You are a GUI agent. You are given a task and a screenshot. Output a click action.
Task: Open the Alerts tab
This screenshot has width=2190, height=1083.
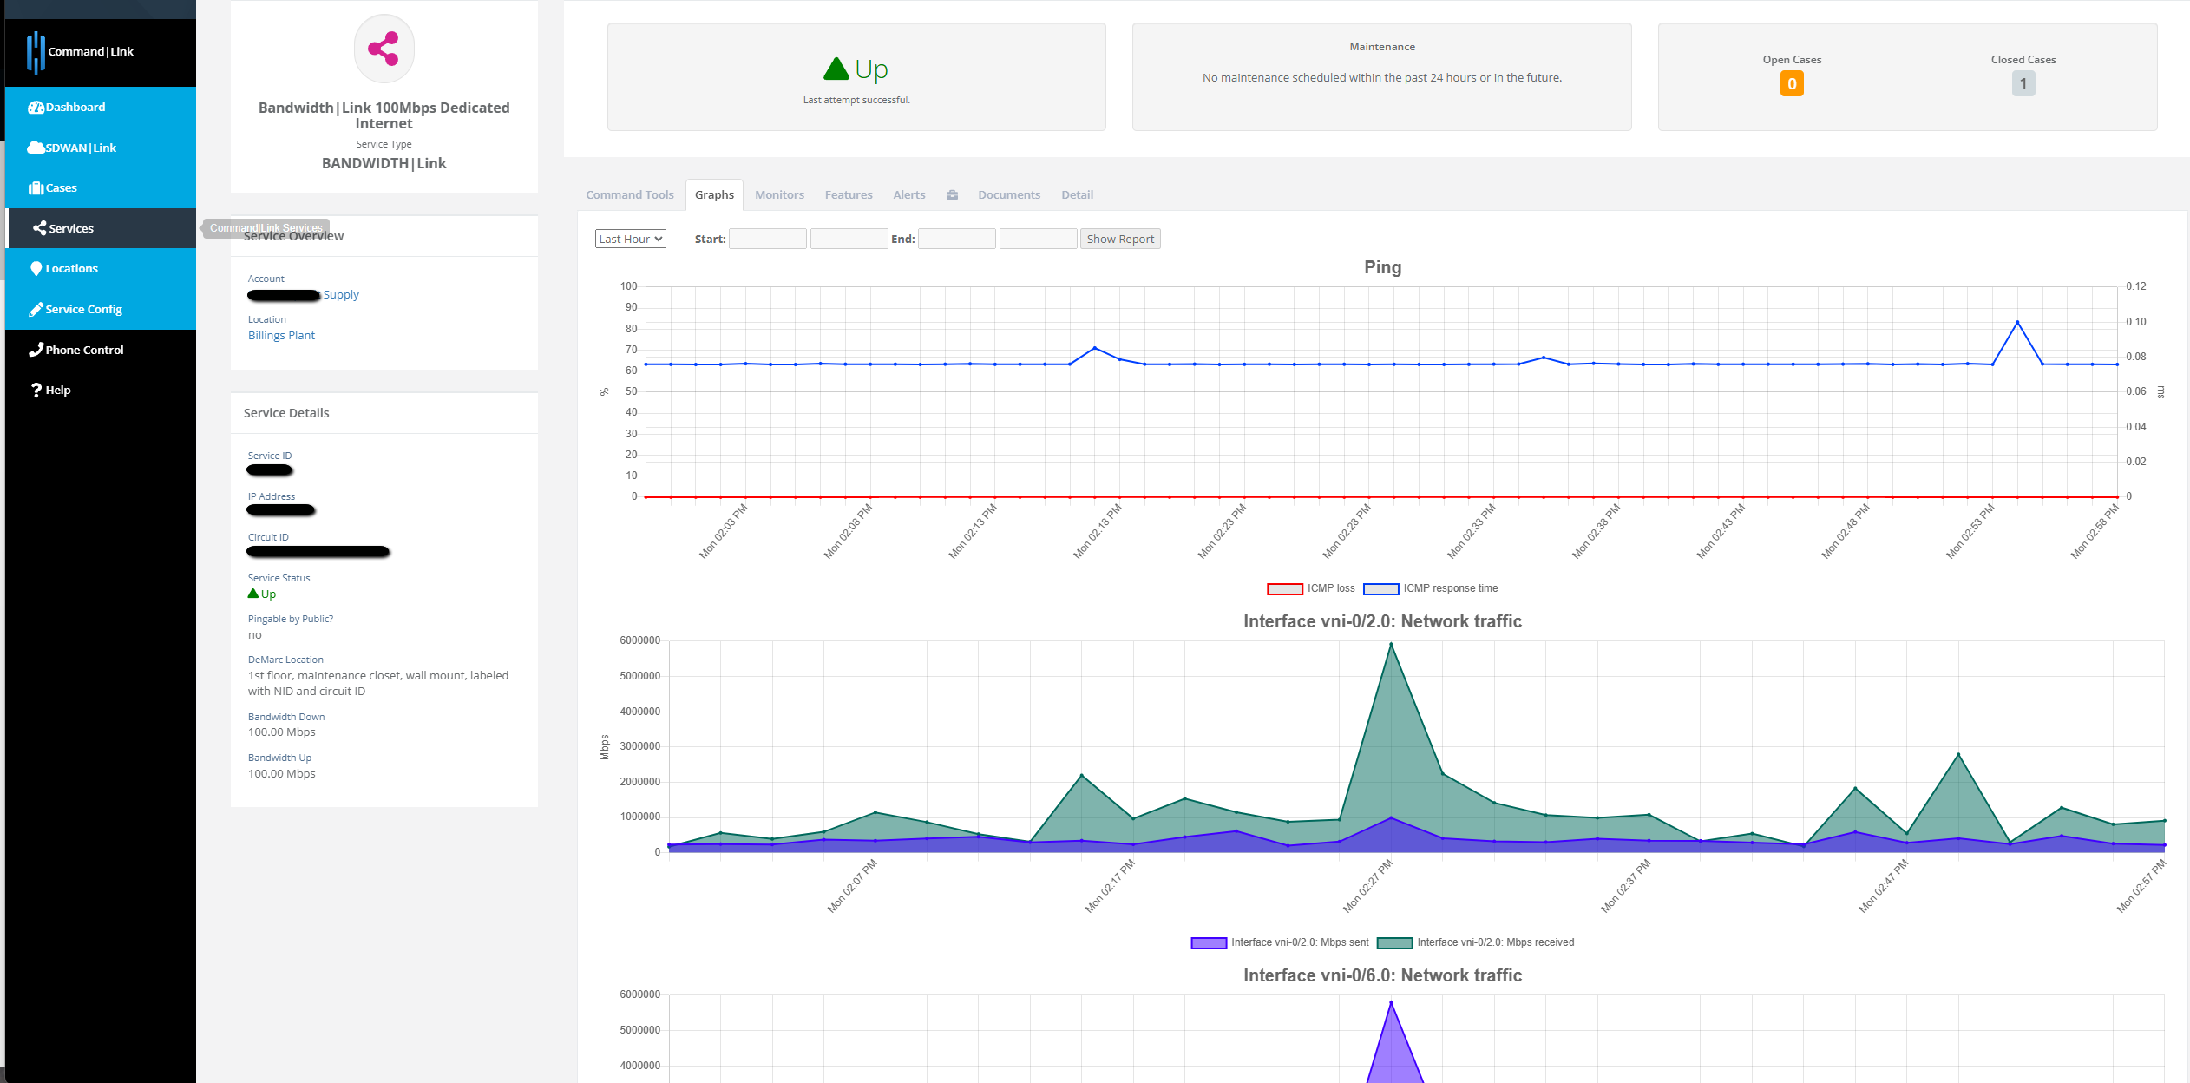tap(909, 195)
